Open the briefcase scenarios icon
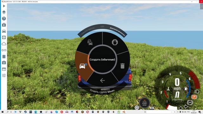Viewport: 203px width, 114px height. point(4,25)
